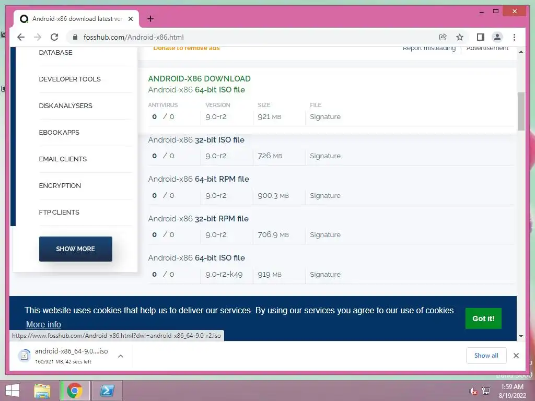This screenshot has width=535, height=401.
Task: Open a new tab with the plus button
Action: 150,19
